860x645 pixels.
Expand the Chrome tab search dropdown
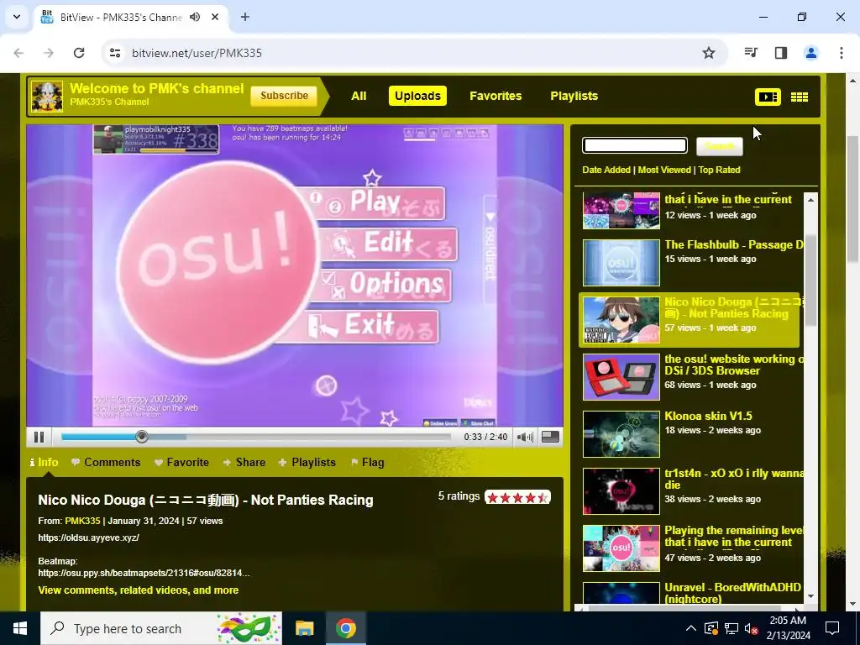[17, 17]
